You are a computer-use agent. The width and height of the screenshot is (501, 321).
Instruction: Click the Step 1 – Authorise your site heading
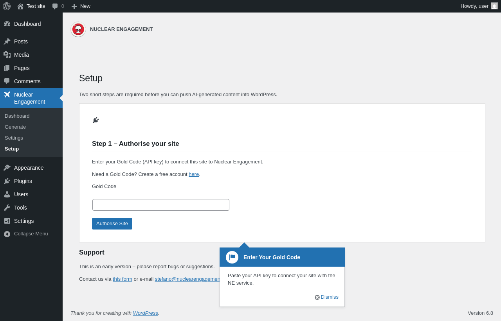135,144
